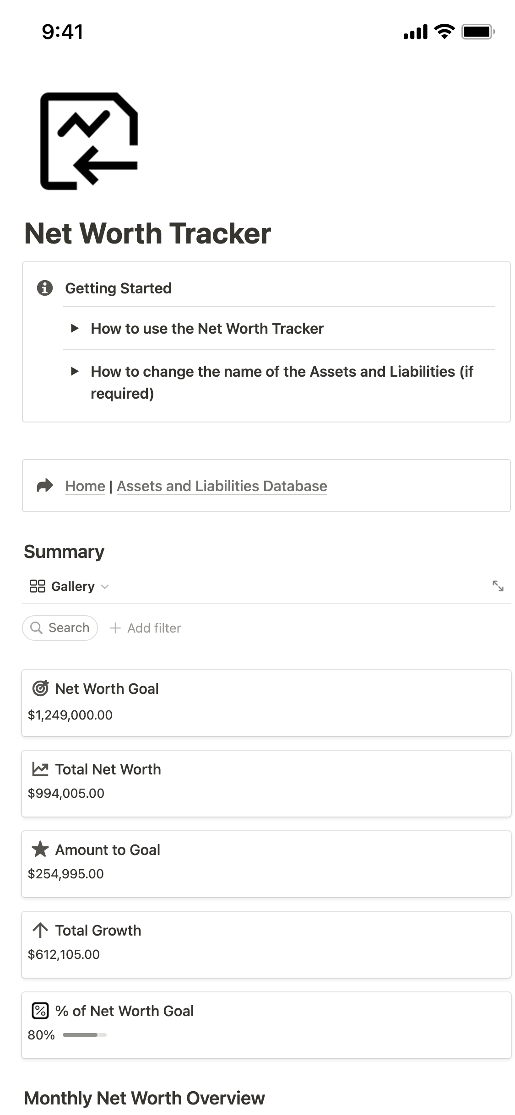Viewport: 515px width, 1115px height.
Task: Click the Net Worth Goal target icon
Action: click(x=40, y=688)
